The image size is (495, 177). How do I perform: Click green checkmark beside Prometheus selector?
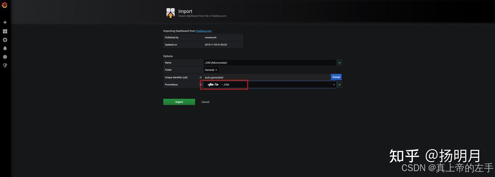(x=340, y=85)
